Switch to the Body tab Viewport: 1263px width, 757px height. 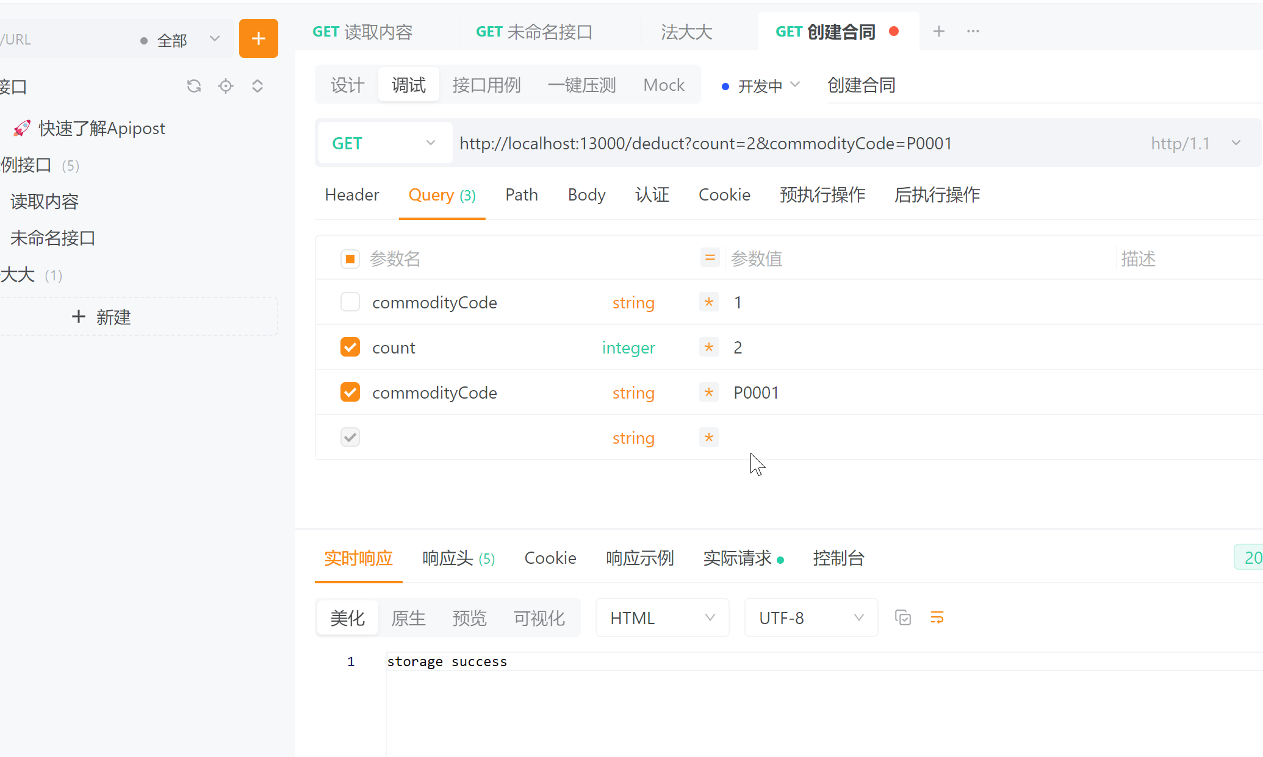pyautogui.click(x=587, y=195)
